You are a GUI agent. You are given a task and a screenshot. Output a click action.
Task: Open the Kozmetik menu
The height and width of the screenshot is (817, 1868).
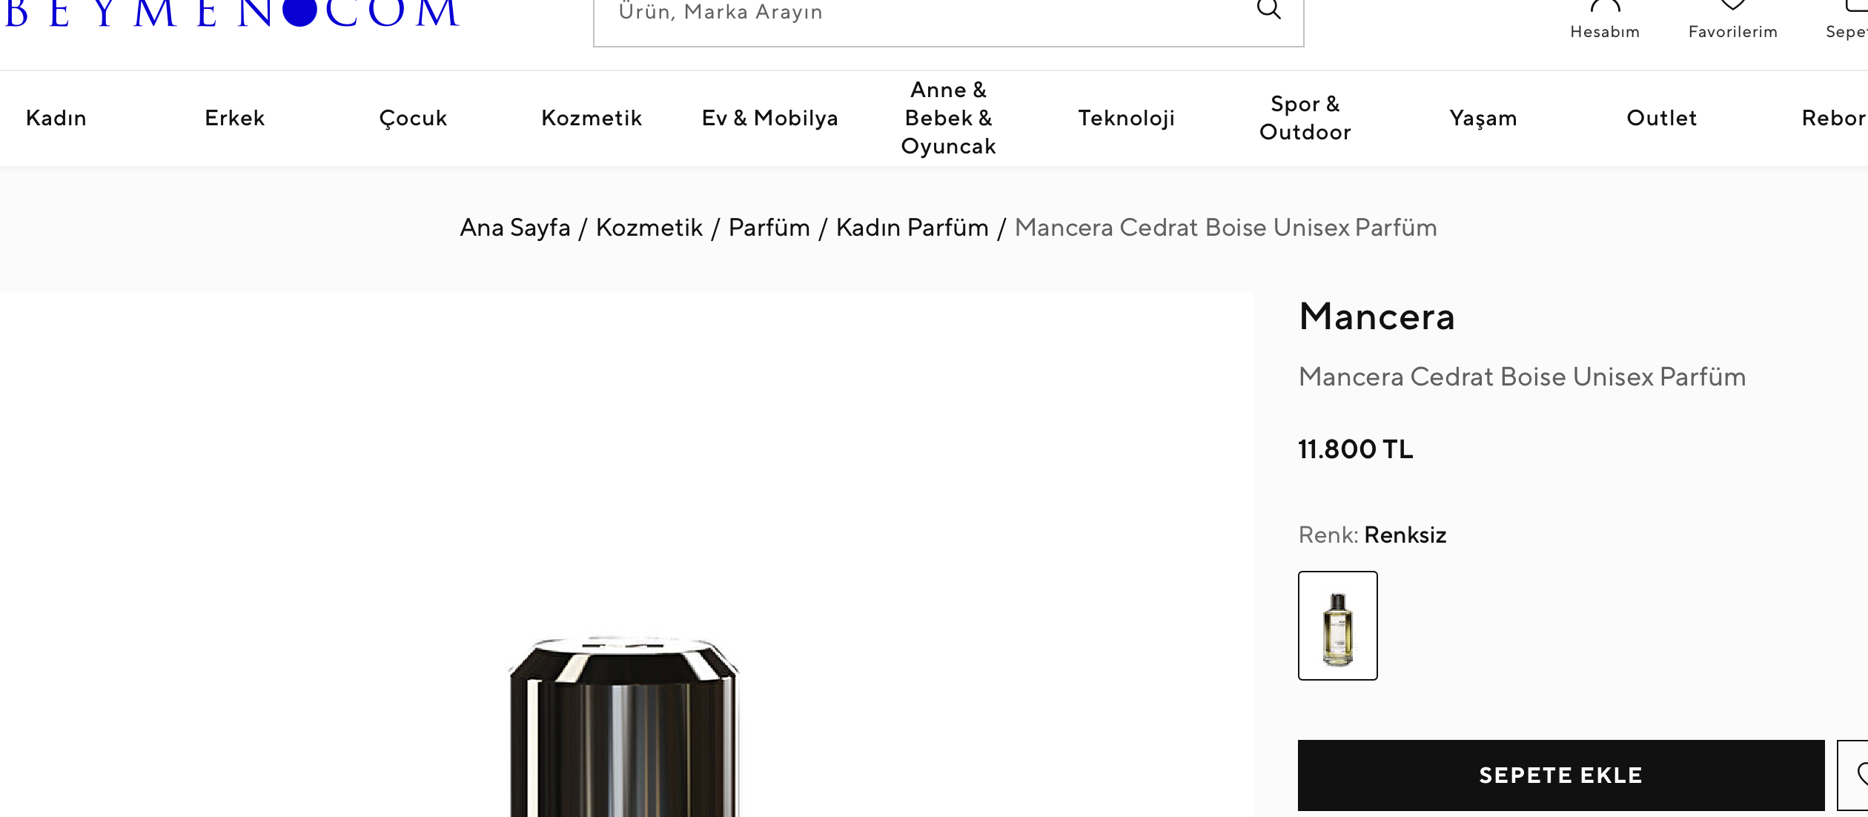click(x=592, y=118)
